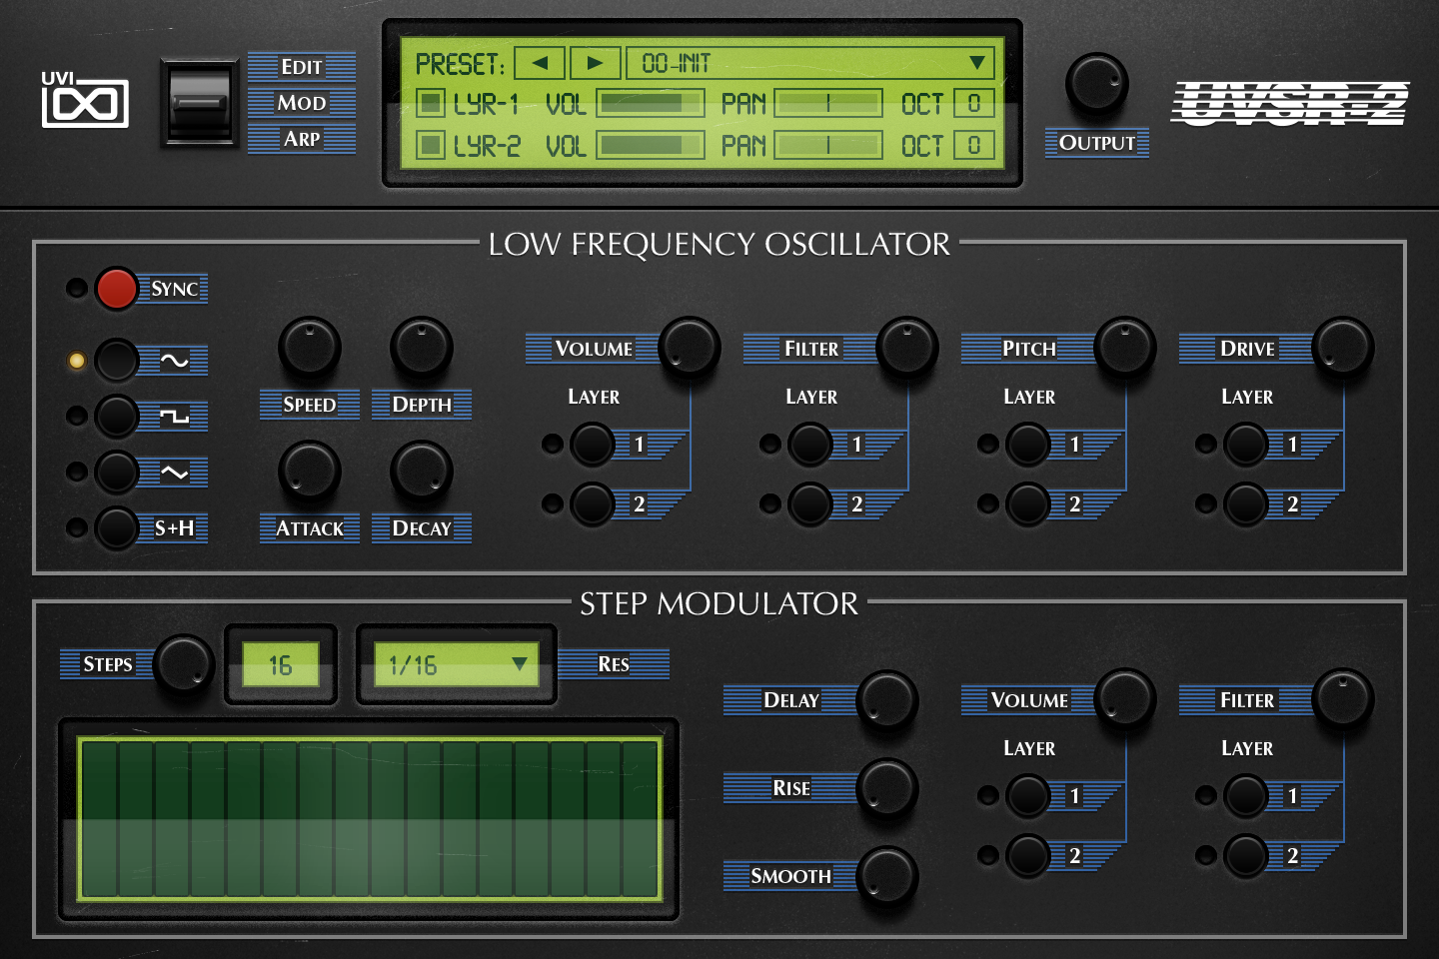
Task: Click the Step Modulator Rise knob
Action: coord(887,787)
